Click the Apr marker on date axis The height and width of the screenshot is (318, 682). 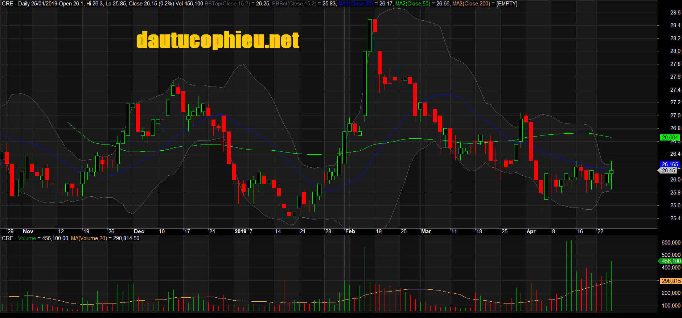pos(531,231)
